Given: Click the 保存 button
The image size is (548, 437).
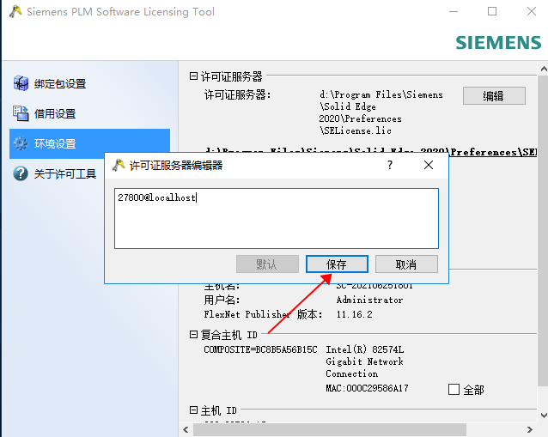Looking at the screenshot, I should (x=337, y=264).
